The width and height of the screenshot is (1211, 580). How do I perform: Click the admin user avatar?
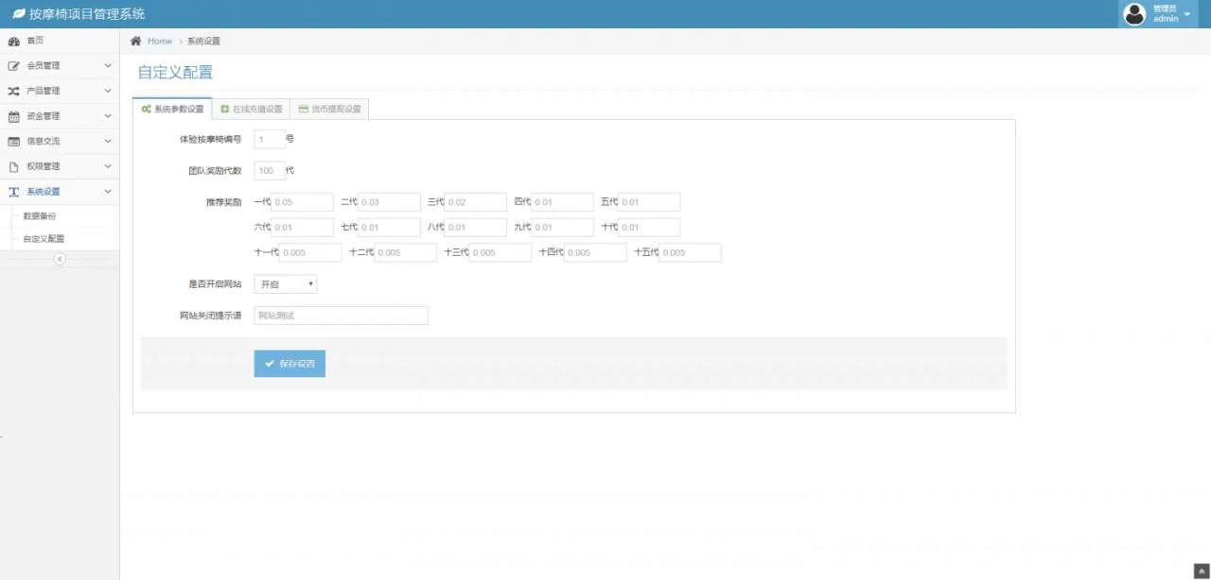click(x=1134, y=14)
